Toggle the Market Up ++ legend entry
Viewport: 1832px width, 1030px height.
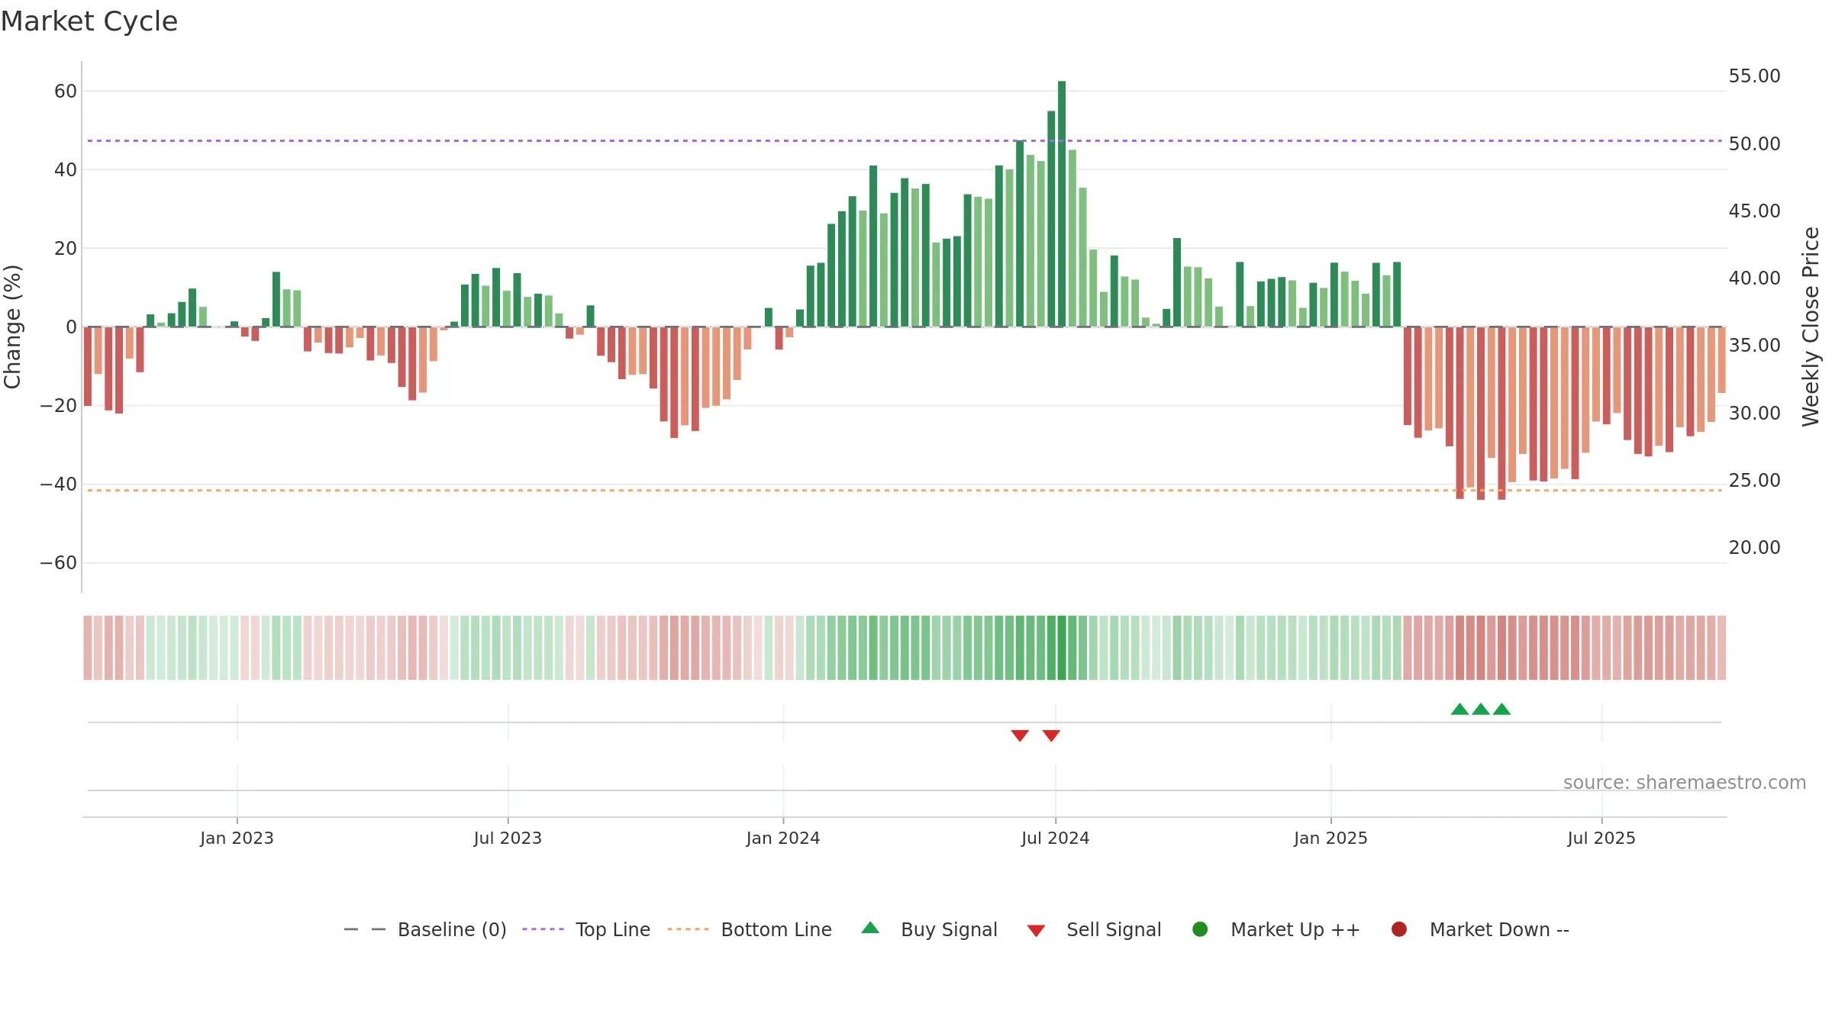[x=1276, y=929]
